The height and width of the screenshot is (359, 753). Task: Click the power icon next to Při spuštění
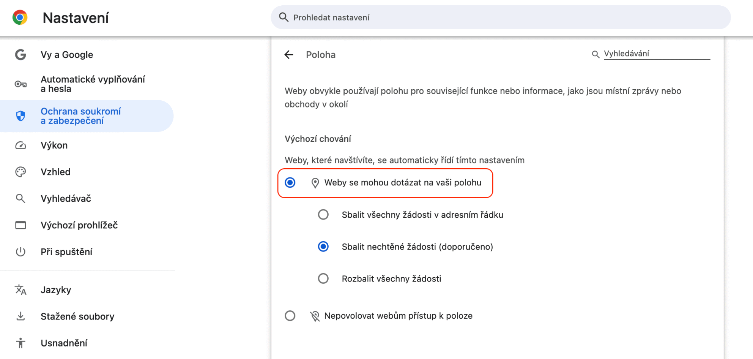[20, 252]
